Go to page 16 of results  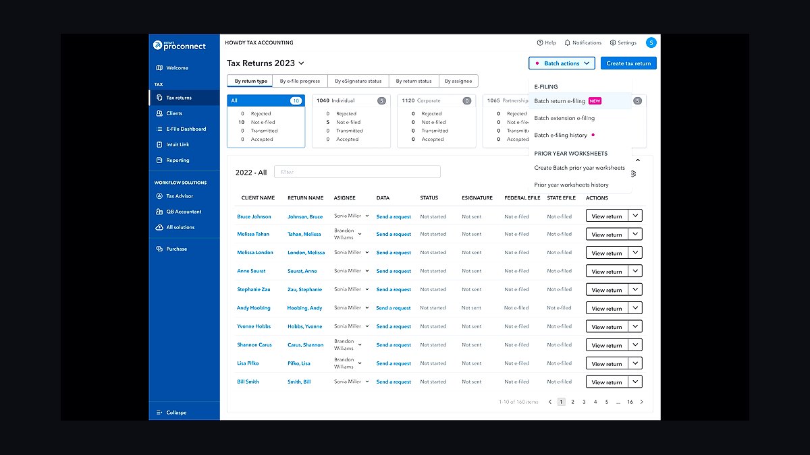pos(630,402)
